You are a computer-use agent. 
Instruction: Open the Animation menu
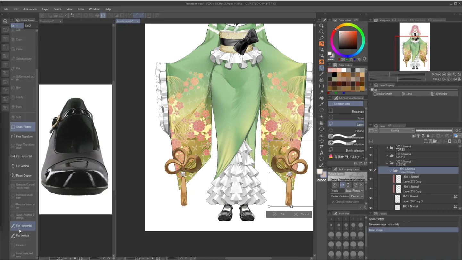click(30, 9)
